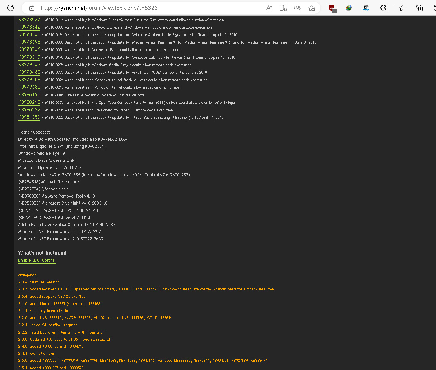Click the "(KB254518) AOL Art files support" line

[50, 182]
